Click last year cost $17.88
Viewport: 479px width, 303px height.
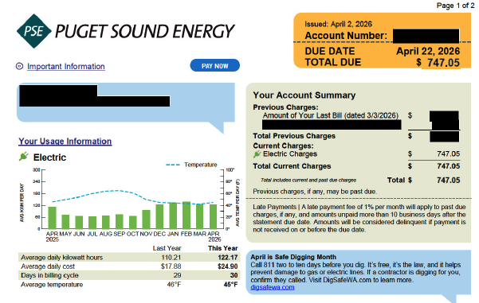(171, 266)
